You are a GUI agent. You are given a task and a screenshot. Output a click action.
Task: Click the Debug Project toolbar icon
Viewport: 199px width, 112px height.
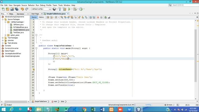point(75,9)
